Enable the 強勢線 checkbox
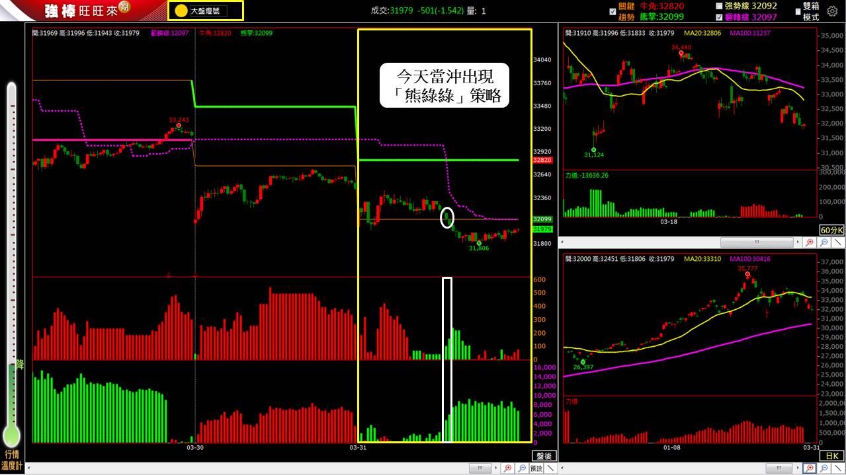This screenshot has height=475, width=846. [x=720, y=6]
